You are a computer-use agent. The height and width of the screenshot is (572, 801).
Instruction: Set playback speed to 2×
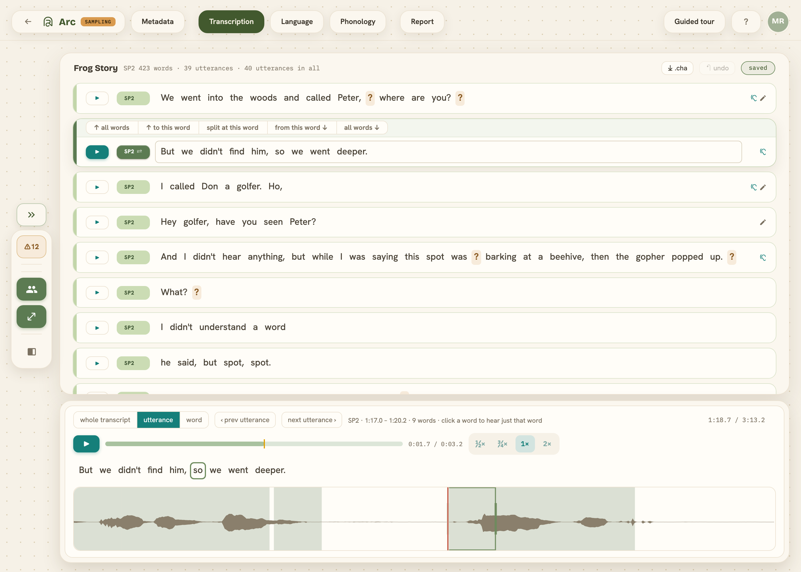click(x=547, y=444)
